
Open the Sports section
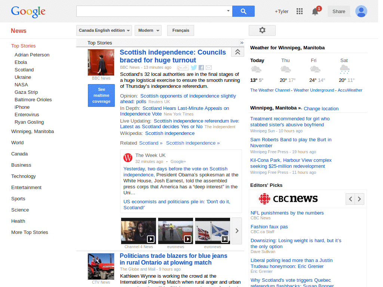(18, 199)
